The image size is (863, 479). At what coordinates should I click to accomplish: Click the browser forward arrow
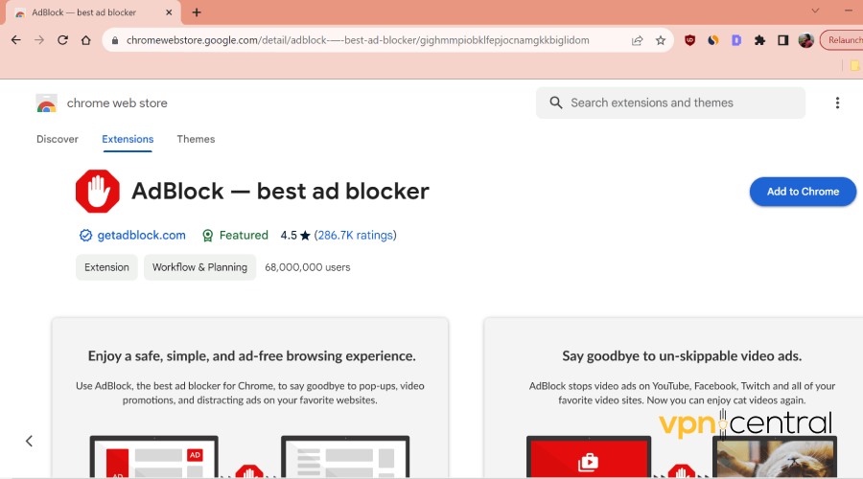click(x=39, y=40)
